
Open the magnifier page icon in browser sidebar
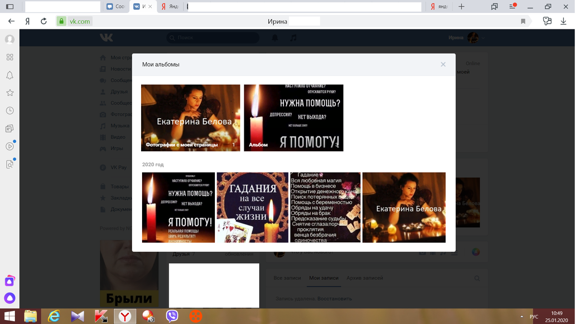coord(10,164)
